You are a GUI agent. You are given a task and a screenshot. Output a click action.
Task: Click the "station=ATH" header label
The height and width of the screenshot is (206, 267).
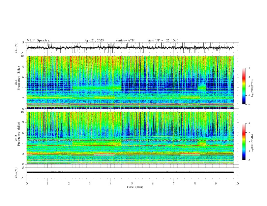[125, 40]
